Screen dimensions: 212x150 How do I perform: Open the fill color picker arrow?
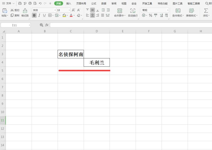tap(67, 15)
